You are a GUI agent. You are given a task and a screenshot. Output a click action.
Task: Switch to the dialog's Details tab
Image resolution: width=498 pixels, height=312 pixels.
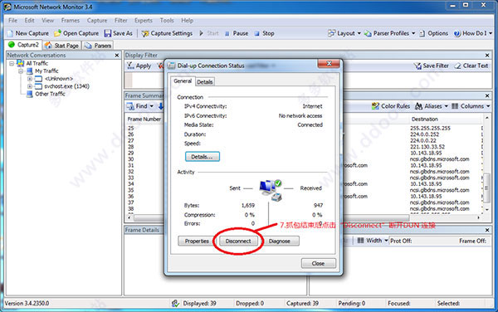coord(204,82)
